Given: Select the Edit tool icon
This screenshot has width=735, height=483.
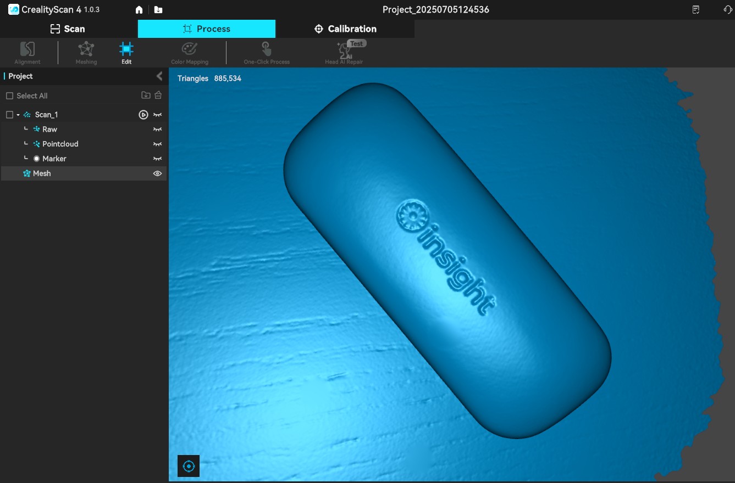Looking at the screenshot, I should coord(126,50).
